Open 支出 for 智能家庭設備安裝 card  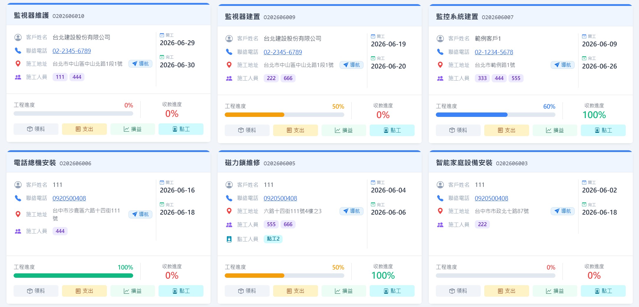[x=507, y=291]
